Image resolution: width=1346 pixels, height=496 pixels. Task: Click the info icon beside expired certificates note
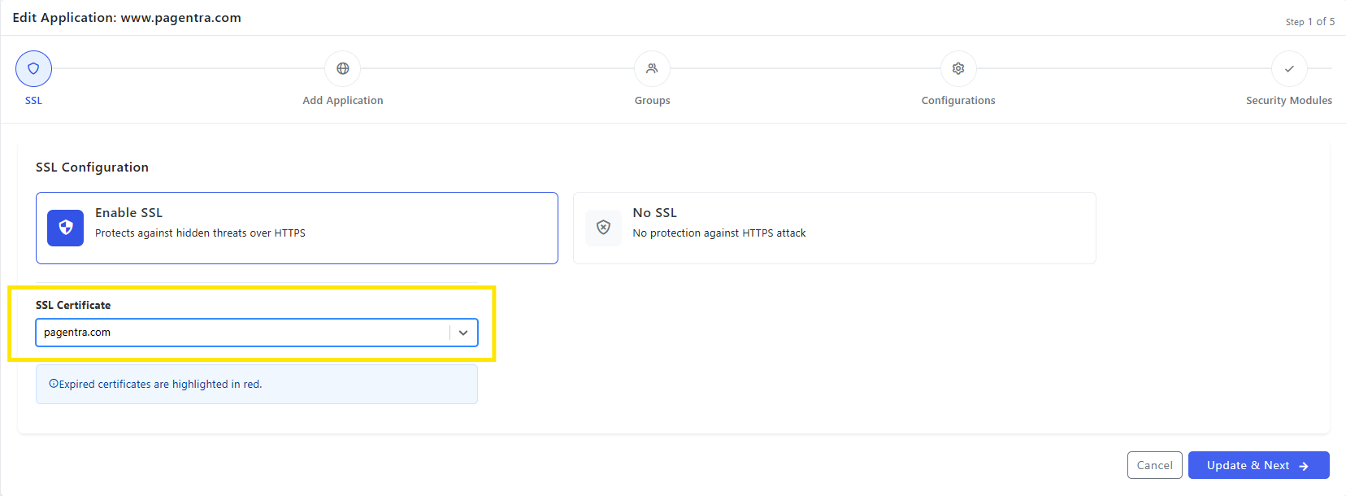[x=54, y=384]
